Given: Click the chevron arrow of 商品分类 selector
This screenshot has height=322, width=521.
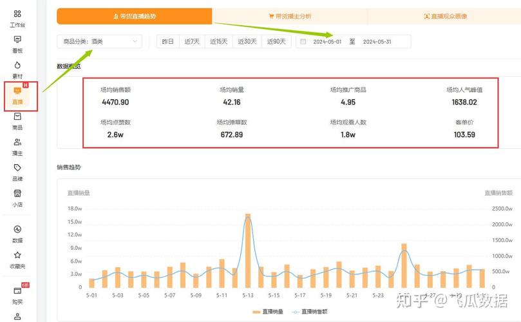Looking at the screenshot, I should click(135, 41).
